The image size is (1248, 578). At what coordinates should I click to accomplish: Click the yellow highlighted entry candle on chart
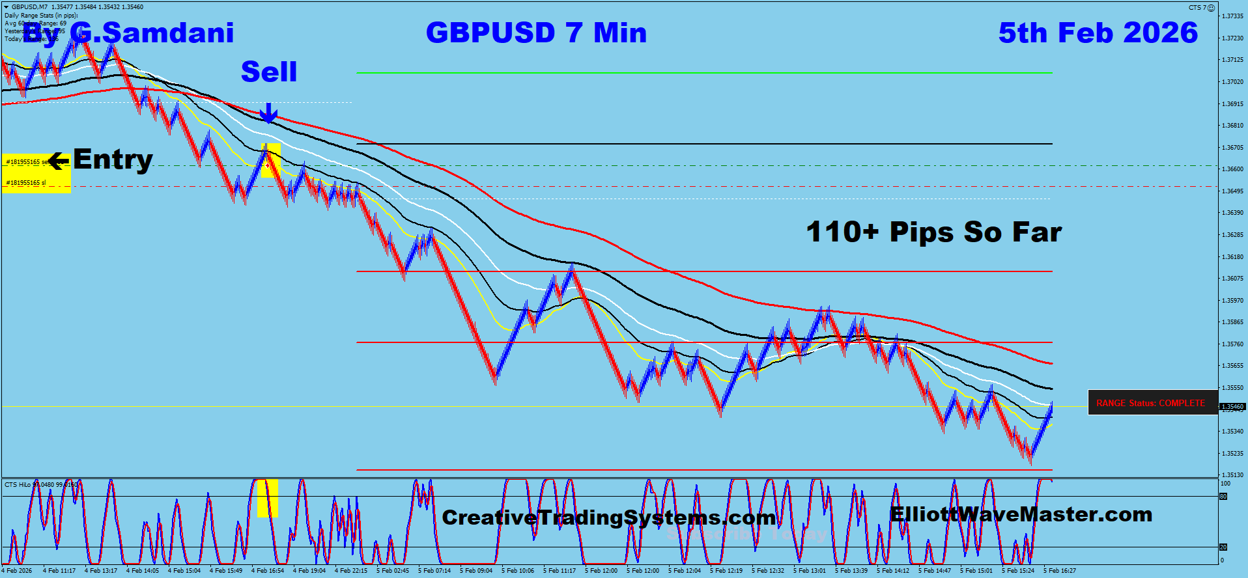[x=270, y=160]
